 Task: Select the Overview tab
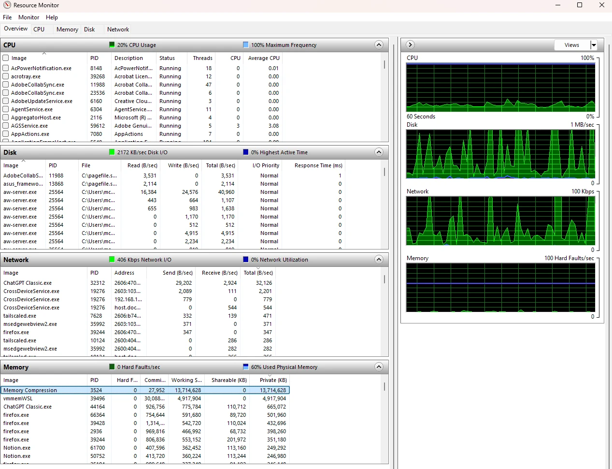click(15, 29)
